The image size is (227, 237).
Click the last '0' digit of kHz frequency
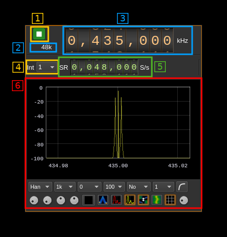(167, 40)
